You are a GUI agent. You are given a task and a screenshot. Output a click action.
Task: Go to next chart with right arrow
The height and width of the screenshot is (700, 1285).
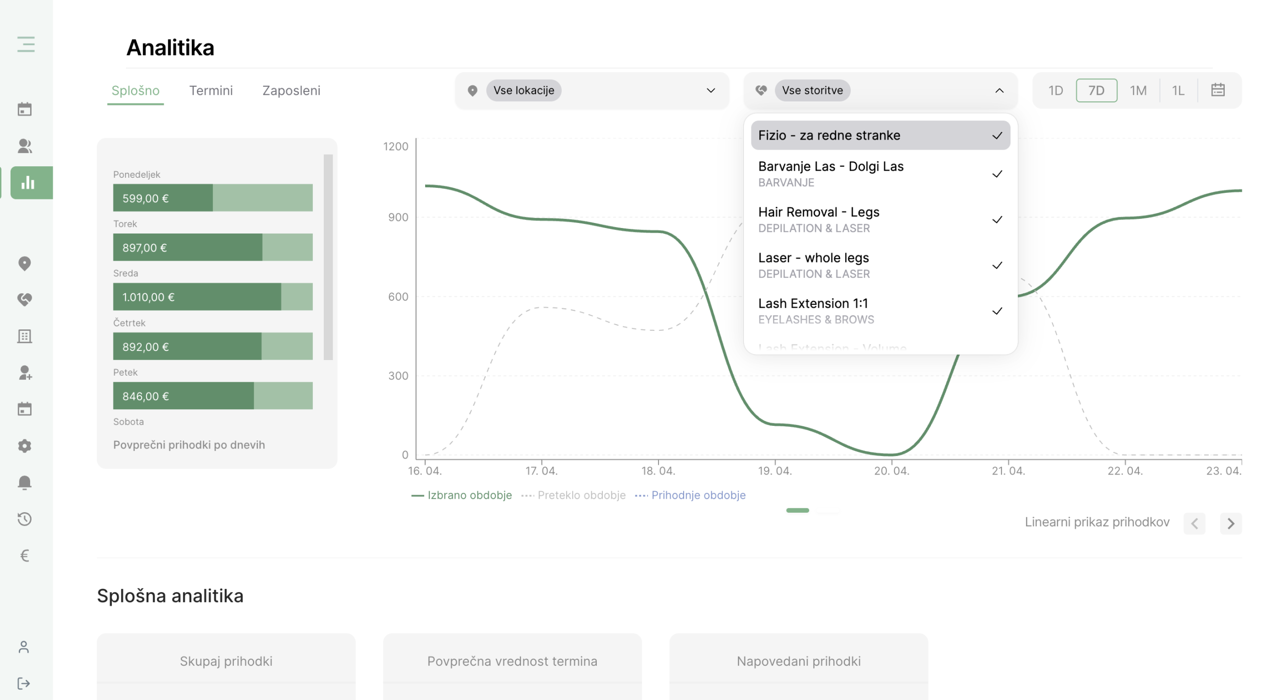[1230, 523]
